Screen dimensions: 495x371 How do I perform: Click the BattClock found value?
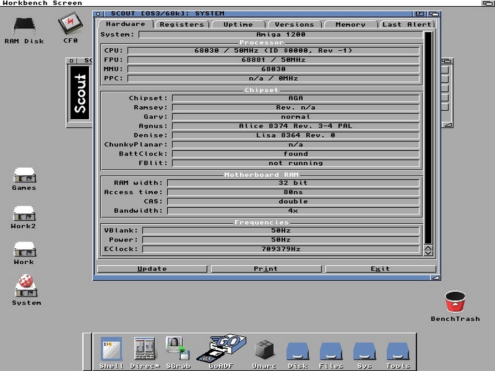coord(295,154)
